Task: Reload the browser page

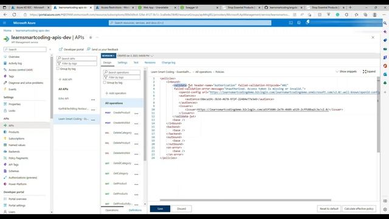Action: tap(14, 15)
